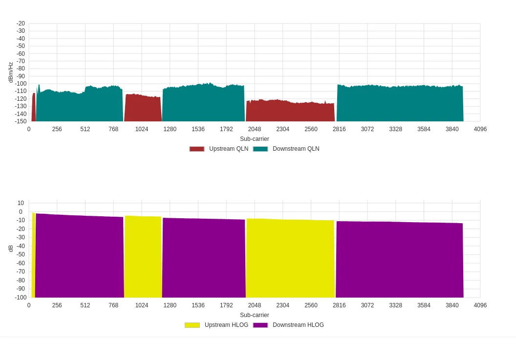Screen dimensions: 516x345
Task: Click the Upstream QLN red legend swatch
Action: tap(197, 149)
